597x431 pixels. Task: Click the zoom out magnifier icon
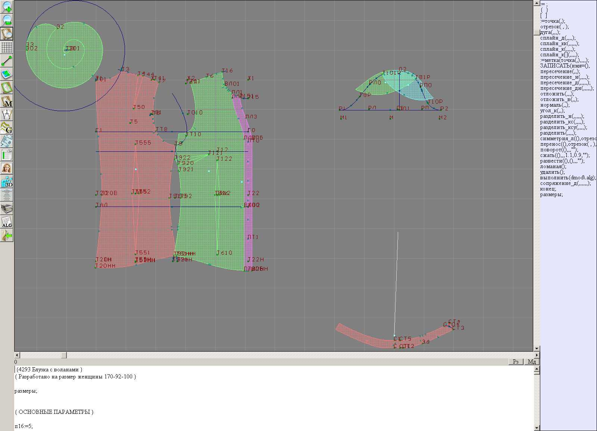point(7,20)
